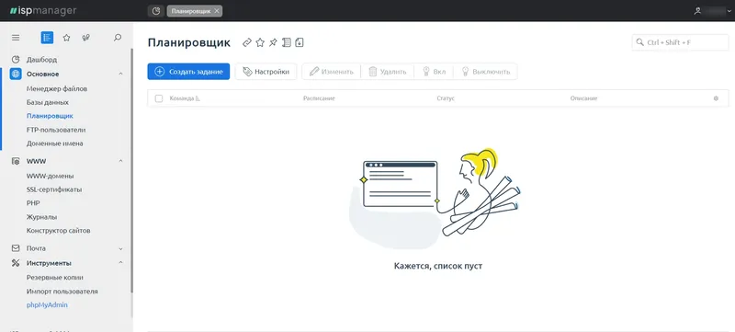Open Доменные имена
The image size is (735, 332).
(x=54, y=143)
